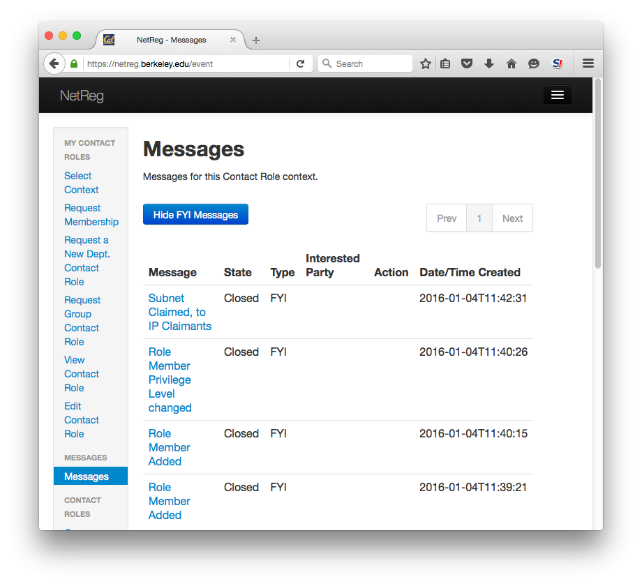Click the Date/Time Created column header

470,273
